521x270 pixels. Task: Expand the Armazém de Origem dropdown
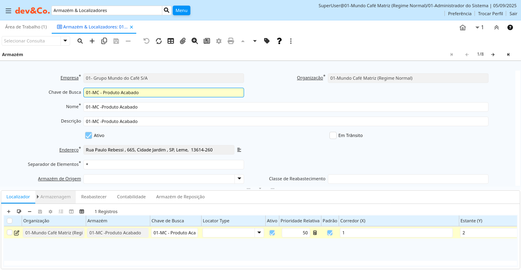[x=239, y=179]
